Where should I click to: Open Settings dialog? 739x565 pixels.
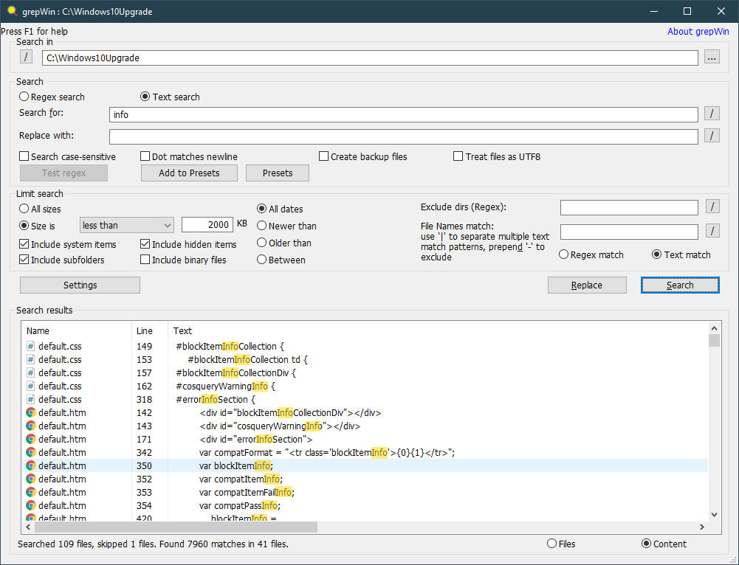pos(80,285)
